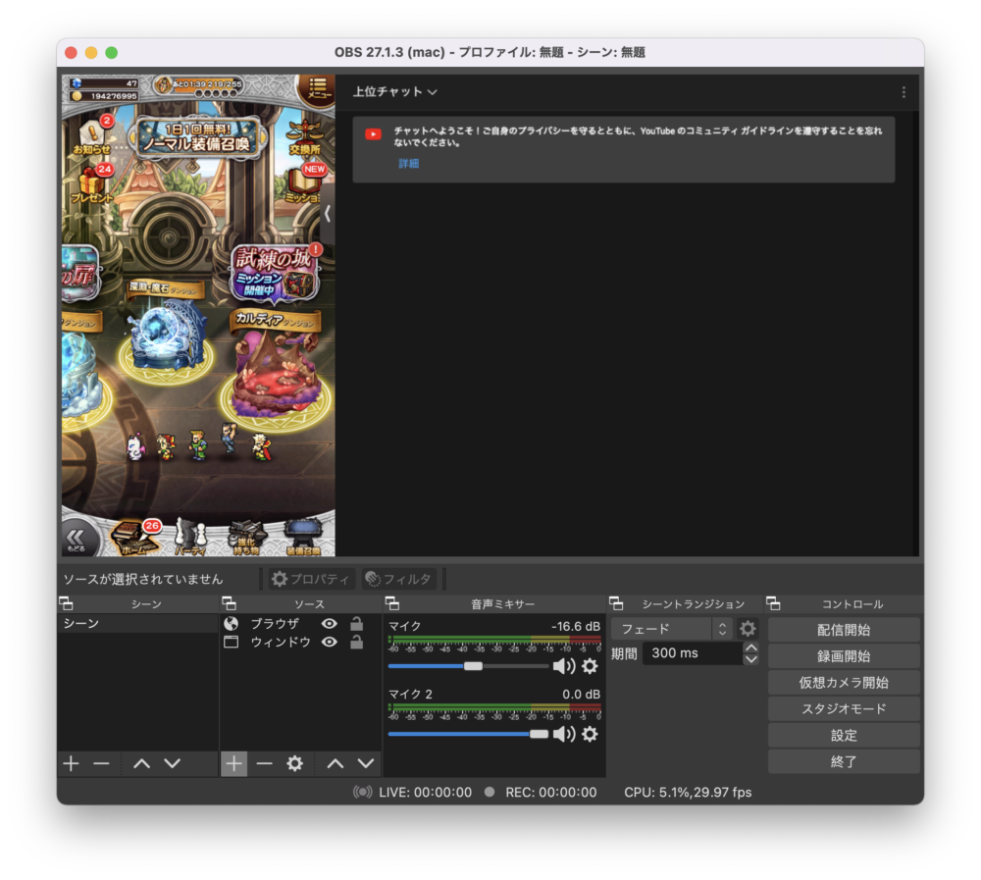Screen dimensions: 981x880
Task: Tap the 試練の城 mission banner in game
Action: click(276, 272)
